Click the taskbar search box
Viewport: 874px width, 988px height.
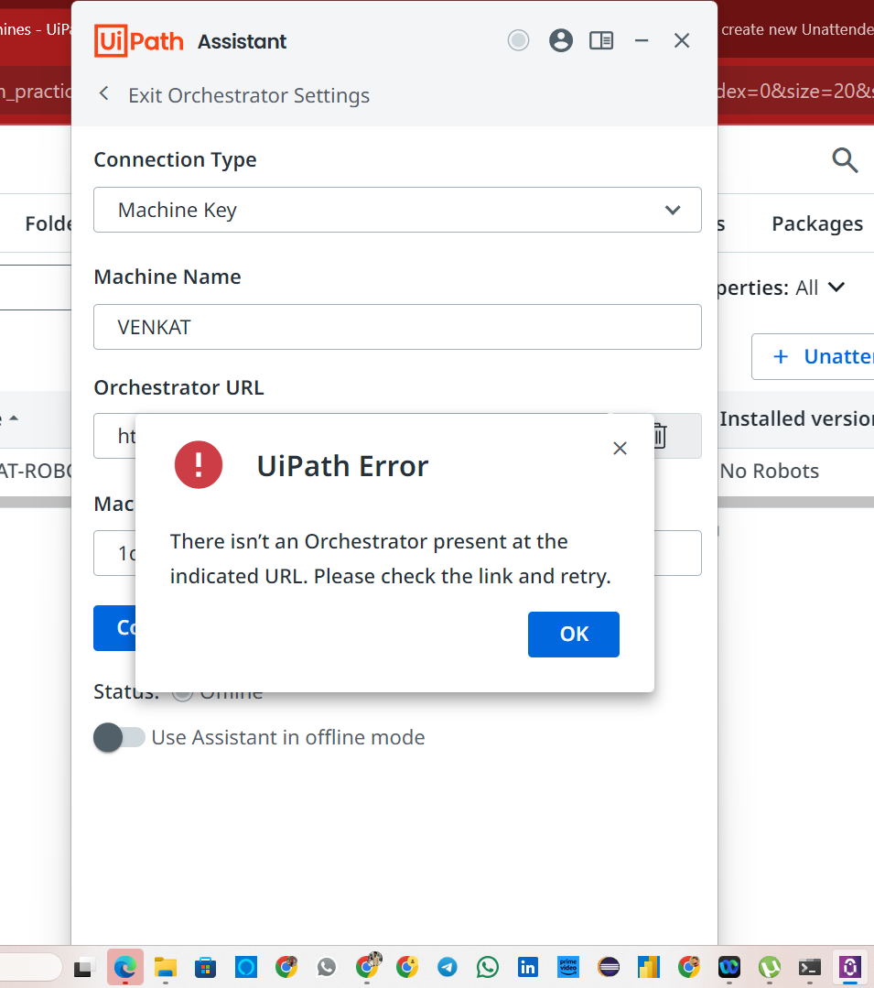[x=30, y=967]
